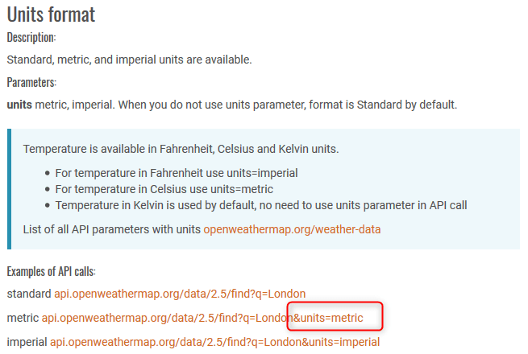Click the Examples of API calls heading
Screen dimensions: 528x354
click(x=51, y=271)
